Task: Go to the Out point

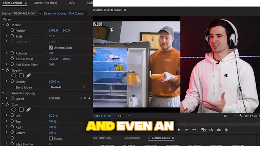Action: pyautogui.click(x=194, y=130)
